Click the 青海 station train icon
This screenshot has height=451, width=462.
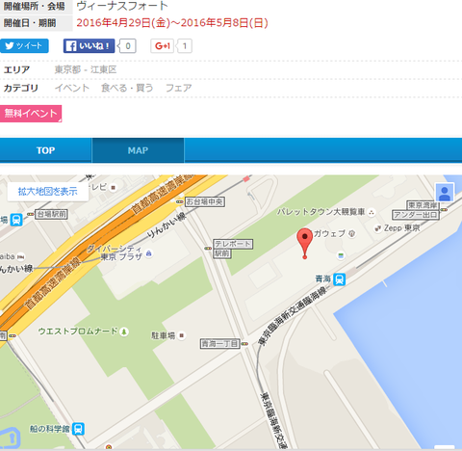[339, 279]
